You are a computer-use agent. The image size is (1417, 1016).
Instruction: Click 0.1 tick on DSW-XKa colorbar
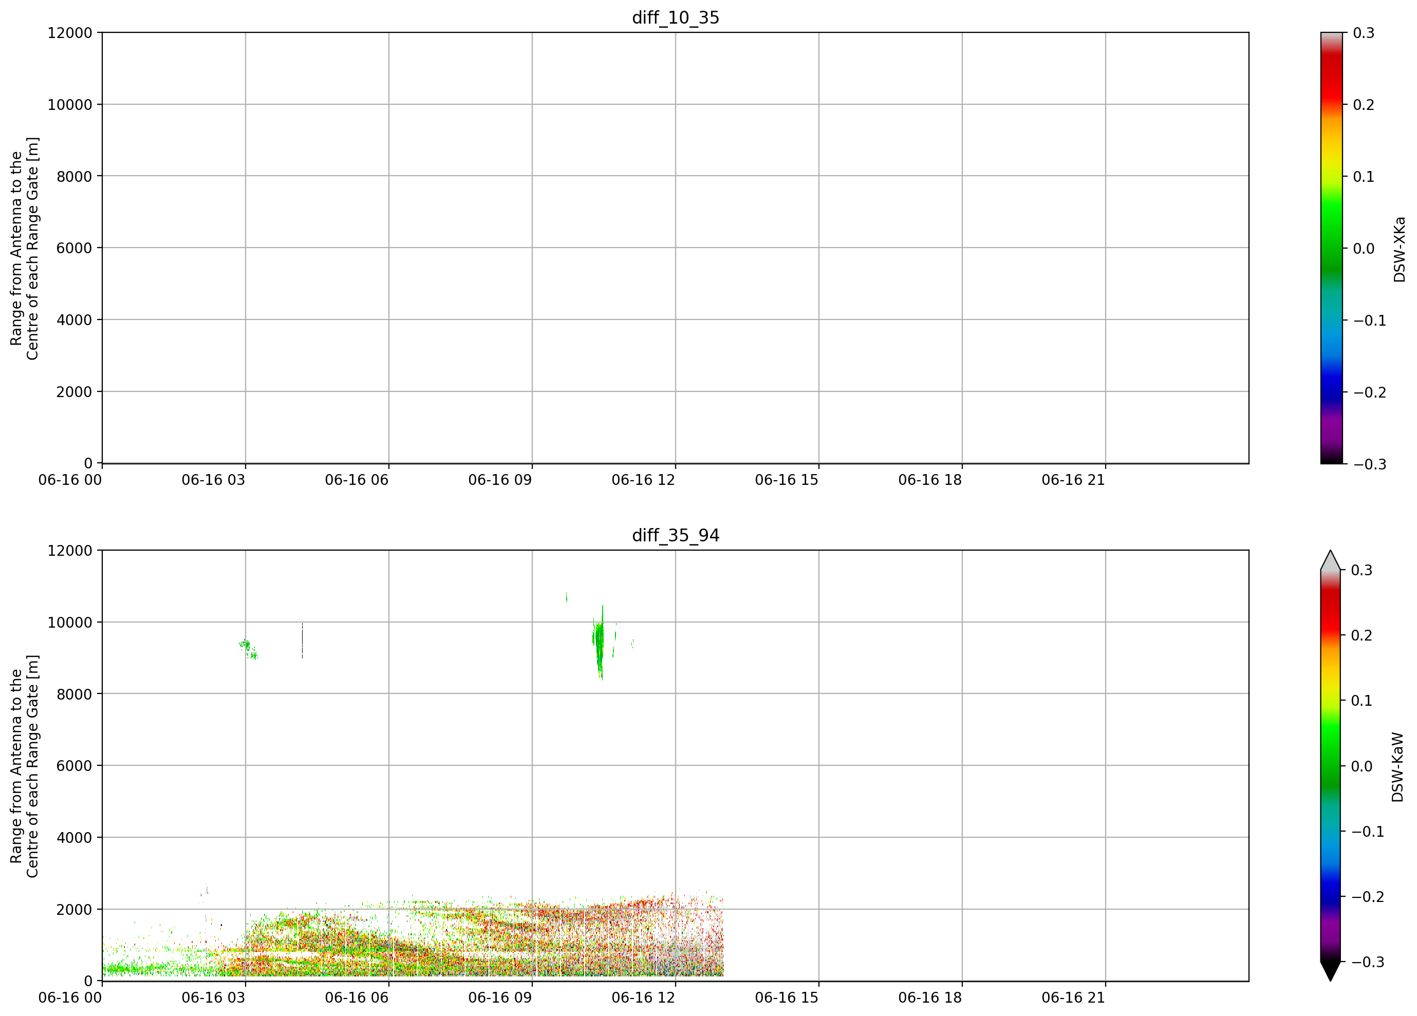click(x=1363, y=176)
